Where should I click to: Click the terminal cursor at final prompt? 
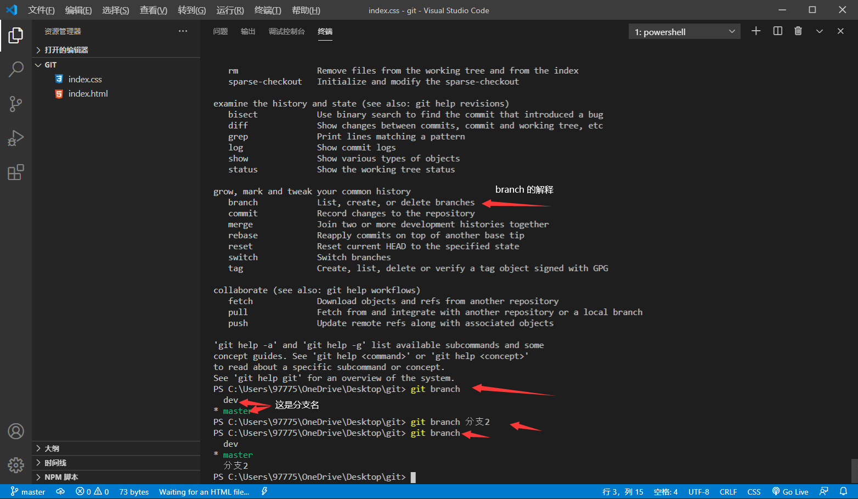(413, 477)
